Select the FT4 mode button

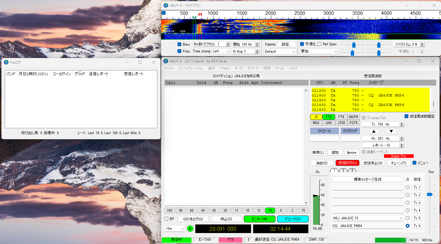341,117
